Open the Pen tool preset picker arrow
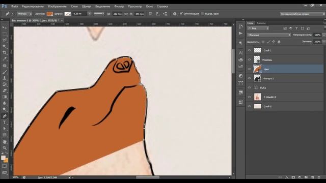This screenshot has height=183, width=326. point(12,14)
